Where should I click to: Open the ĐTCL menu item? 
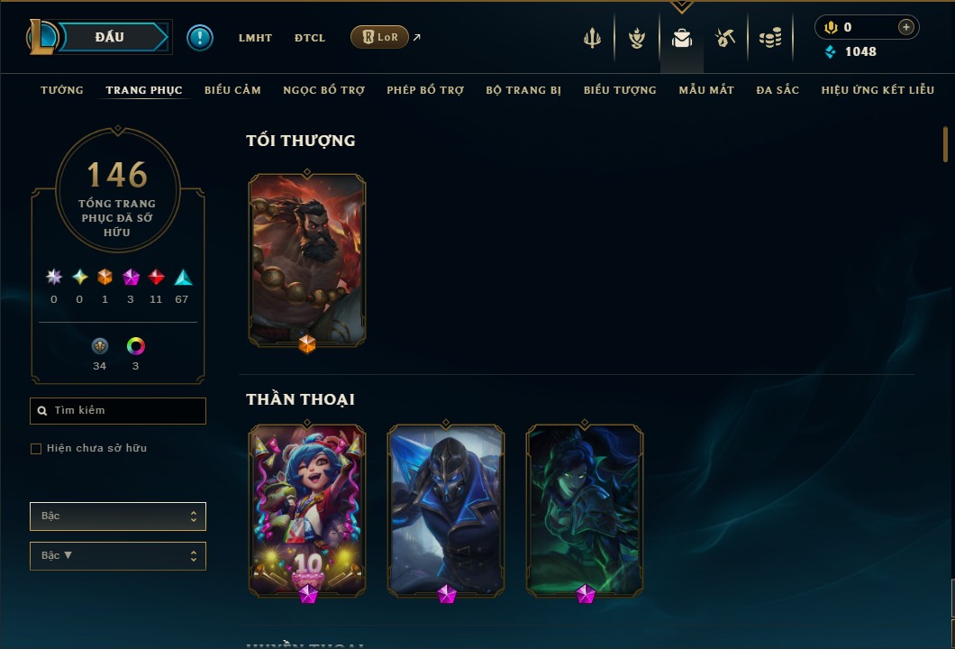pyautogui.click(x=310, y=38)
